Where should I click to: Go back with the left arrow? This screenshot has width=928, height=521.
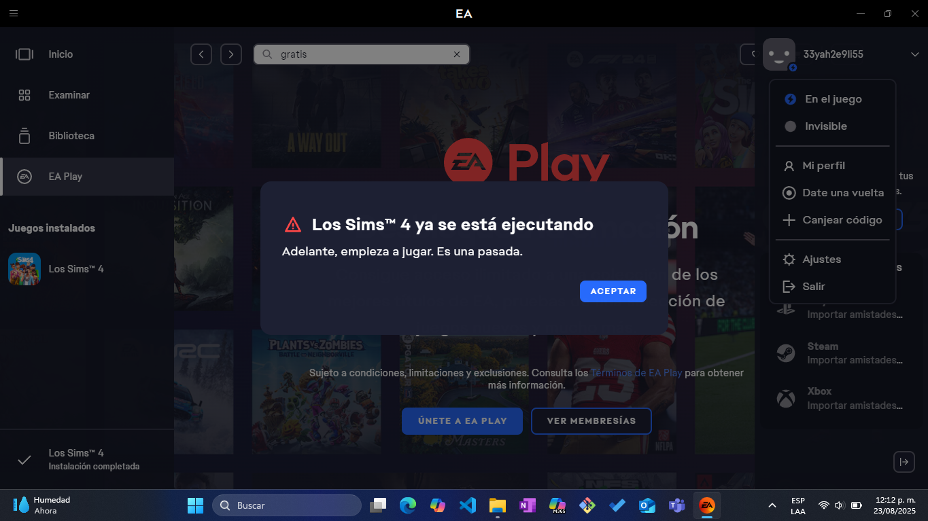coord(201,54)
